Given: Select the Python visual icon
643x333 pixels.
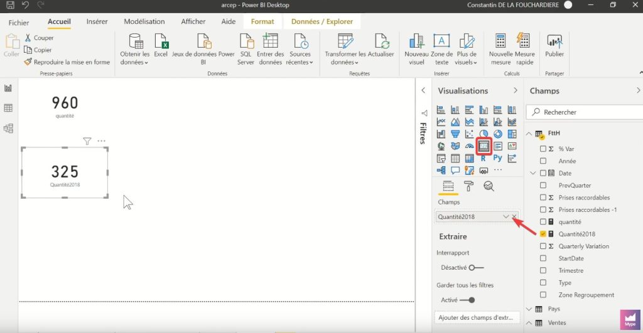Looking at the screenshot, I should click(498, 158).
